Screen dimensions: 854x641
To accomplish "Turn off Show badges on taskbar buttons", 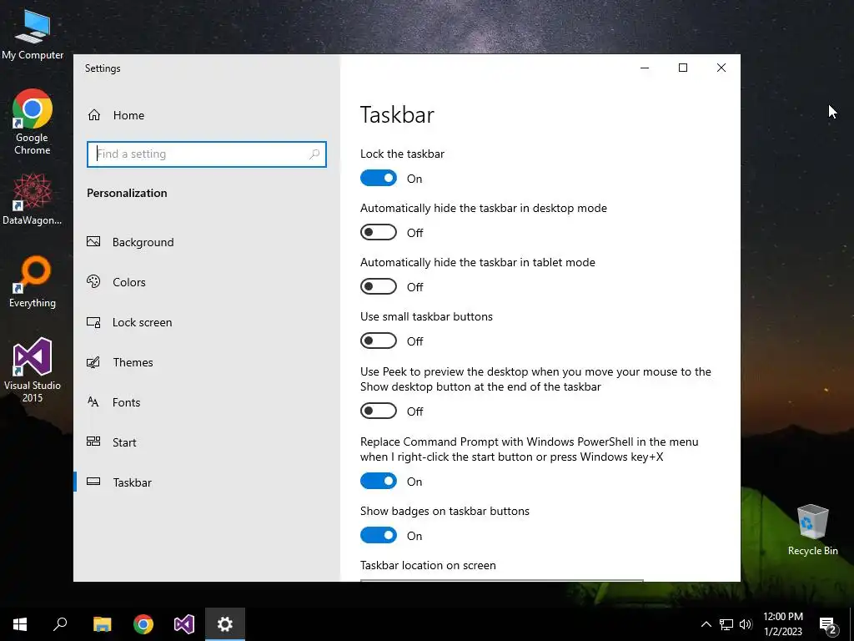I will [x=379, y=535].
